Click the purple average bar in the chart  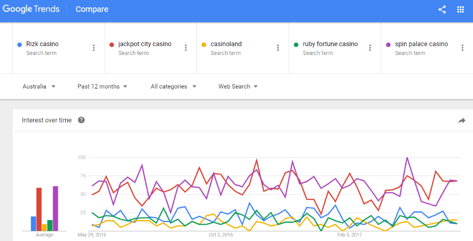[56, 209]
